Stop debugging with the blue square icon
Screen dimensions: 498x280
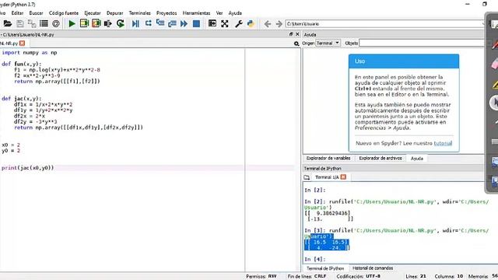click(x=196, y=23)
